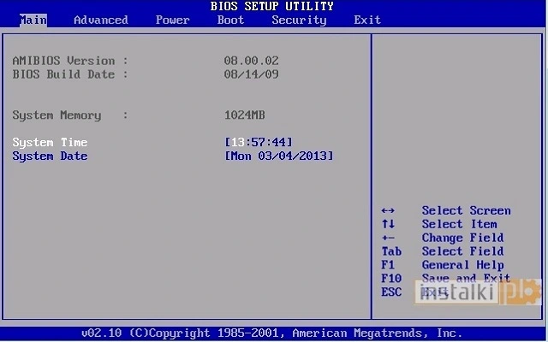Click the System Time field [13:57:44]
This screenshot has height=342, width=548.
click(259, 142)
